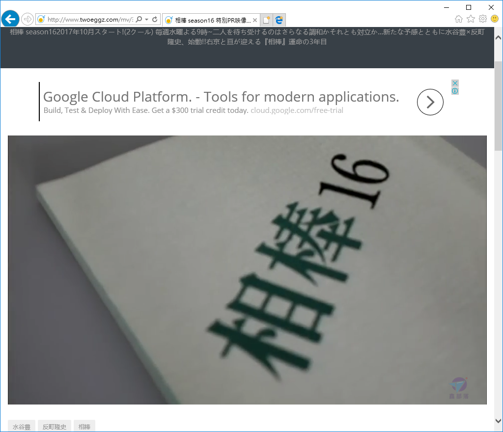Click the cloud.google.com/free-trial ad link
This screenshot has height=432, width=503.
click(297, 110)
